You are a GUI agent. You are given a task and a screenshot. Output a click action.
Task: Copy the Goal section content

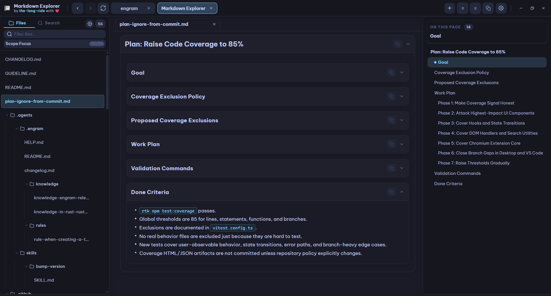pos(391,72)
